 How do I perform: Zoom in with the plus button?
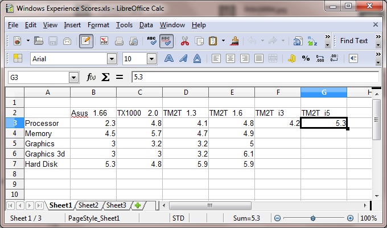click(x=350, y=218)
